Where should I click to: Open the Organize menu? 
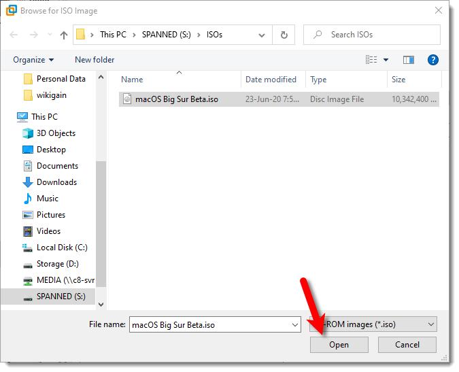[33, 60]
